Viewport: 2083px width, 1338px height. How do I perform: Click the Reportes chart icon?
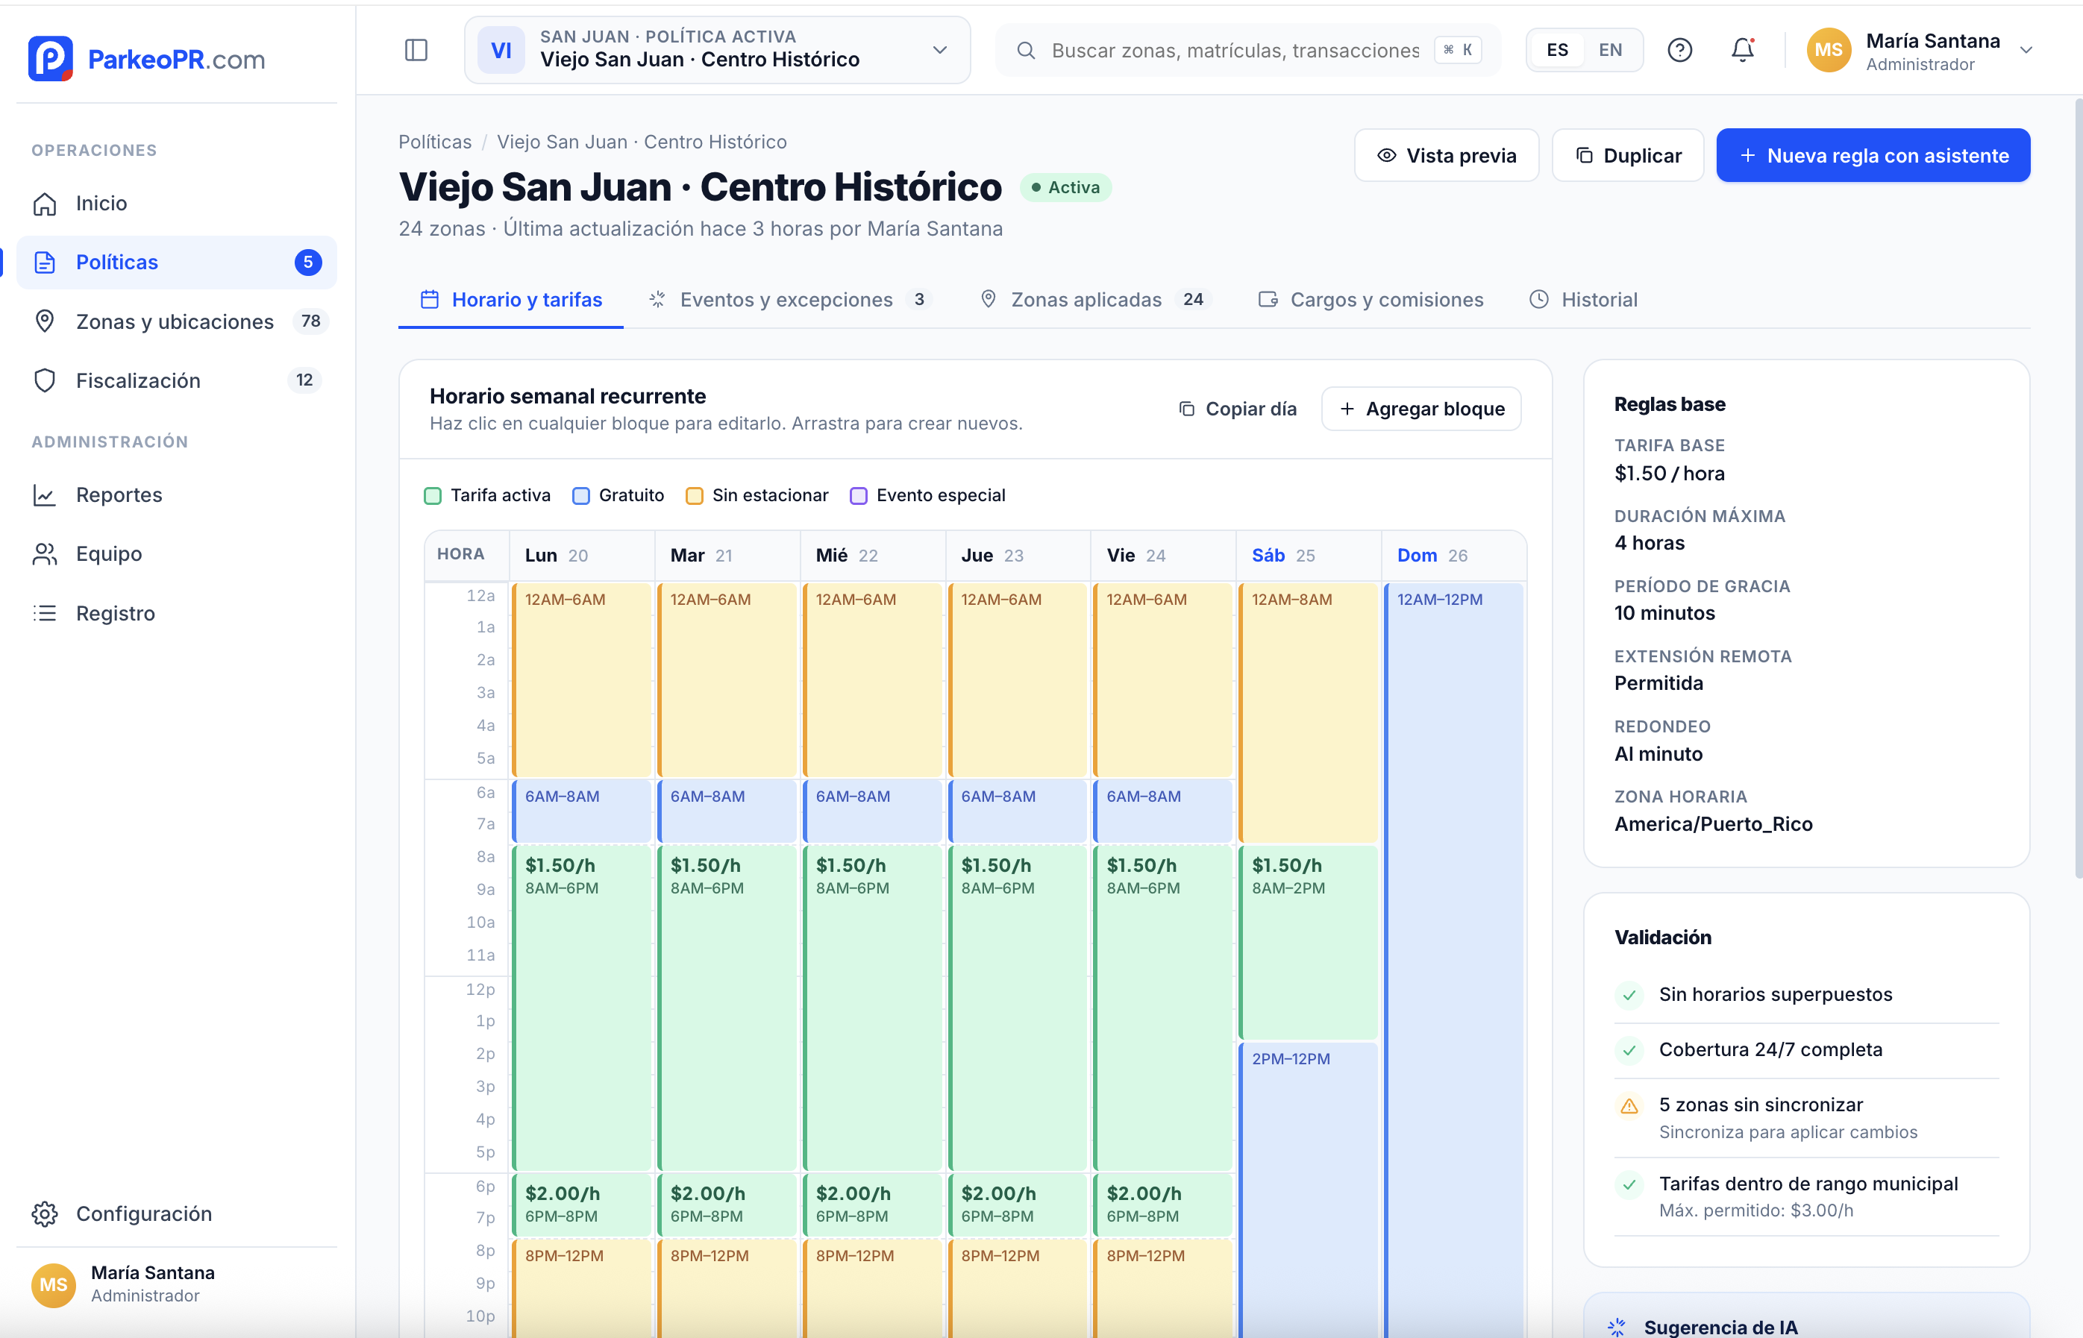click(x=46, y=495)
